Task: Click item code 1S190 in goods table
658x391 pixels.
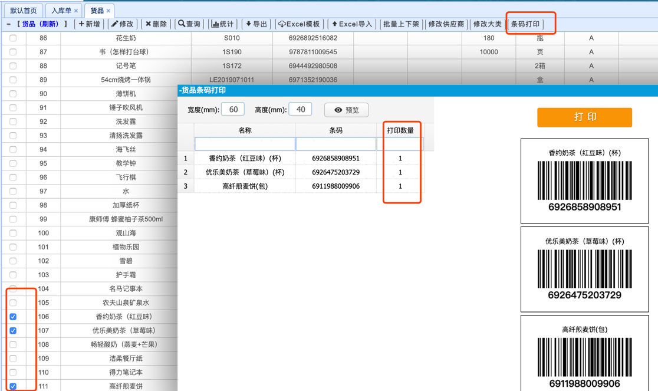Action: click(x=232, y=52)
